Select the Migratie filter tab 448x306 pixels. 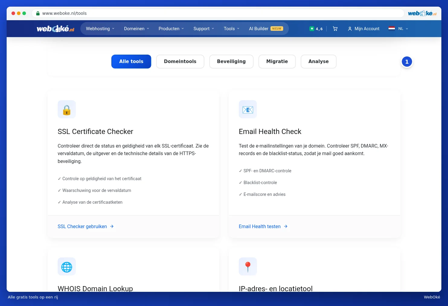click(277, 62)
